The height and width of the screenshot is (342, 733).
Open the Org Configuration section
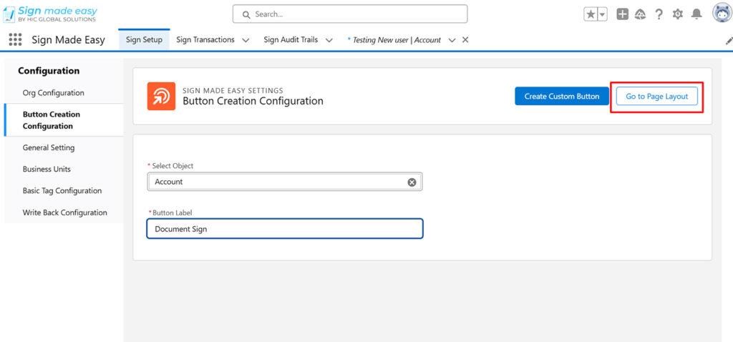53,93
